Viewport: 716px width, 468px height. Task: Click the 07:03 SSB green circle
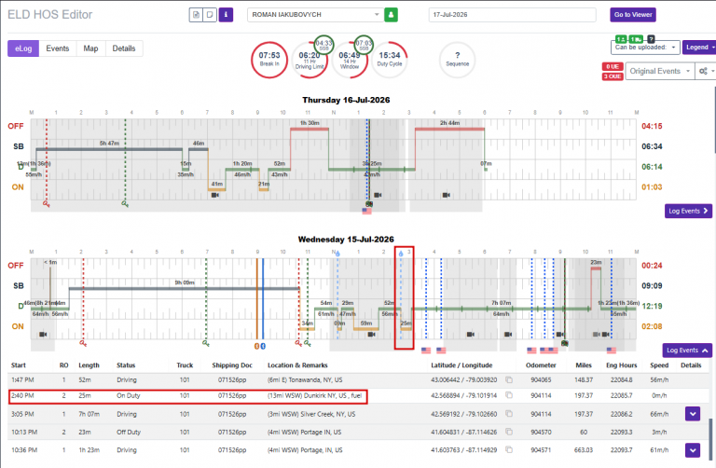pyautogui.click(x=364, y=45)
